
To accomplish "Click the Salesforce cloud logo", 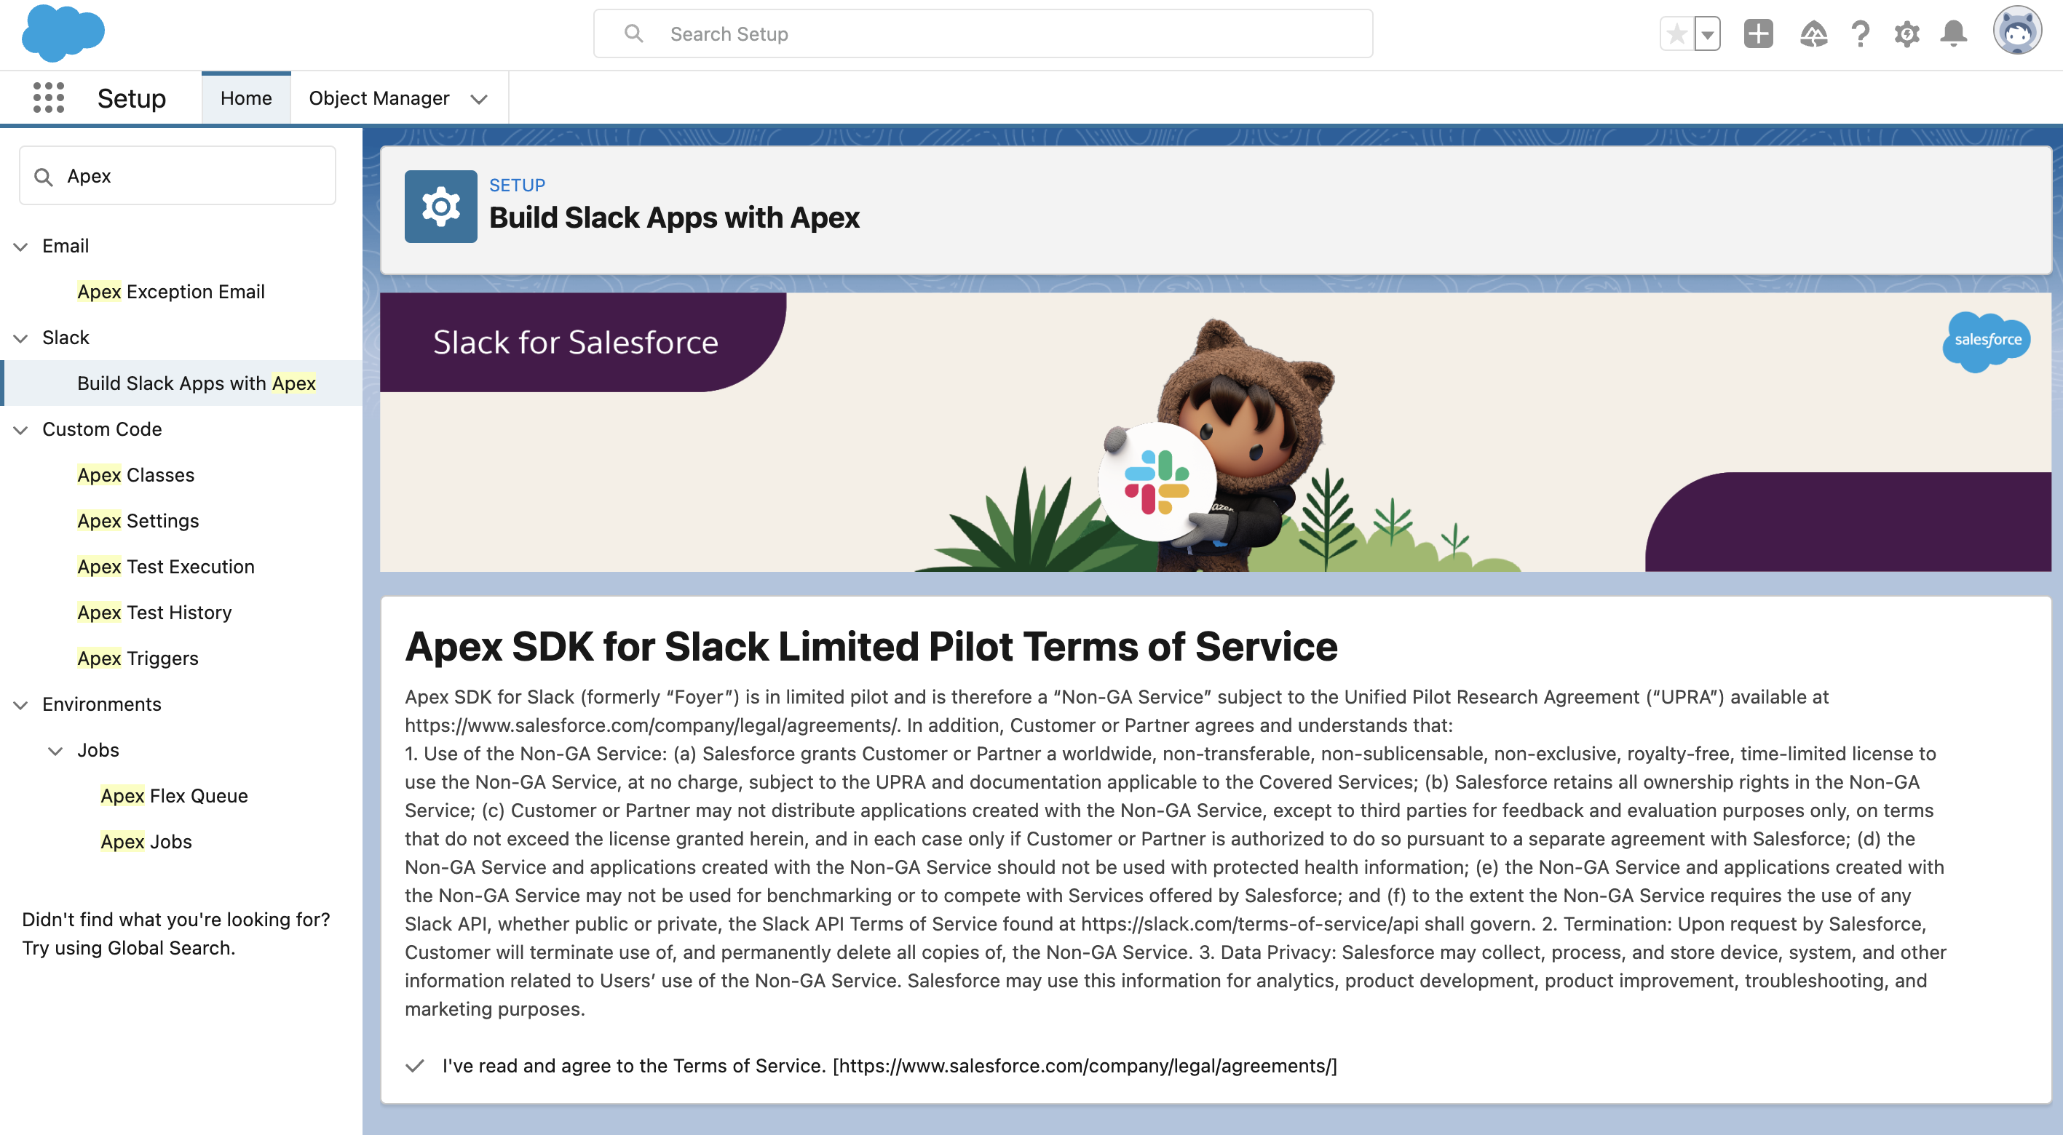I will click(x=63, y=33).
